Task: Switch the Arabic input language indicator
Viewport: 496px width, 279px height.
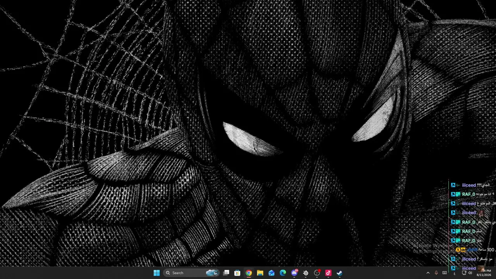Action: pyautogui.click(x=455, y=274)
